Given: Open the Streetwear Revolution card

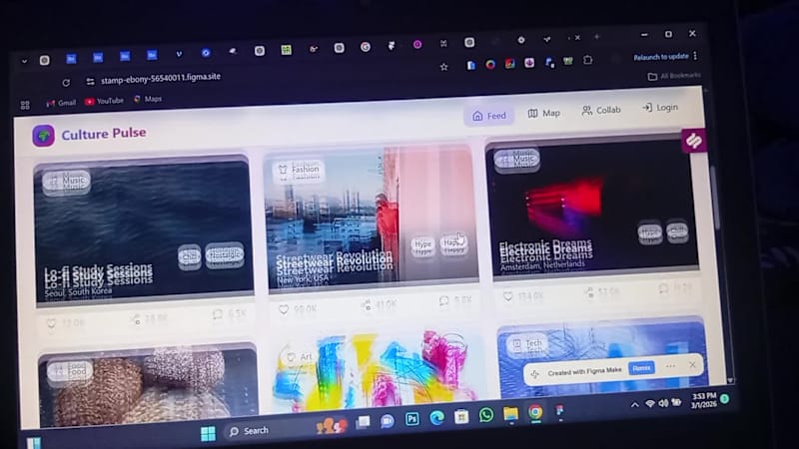Looking at the screenshot, I should click(372, 220).
